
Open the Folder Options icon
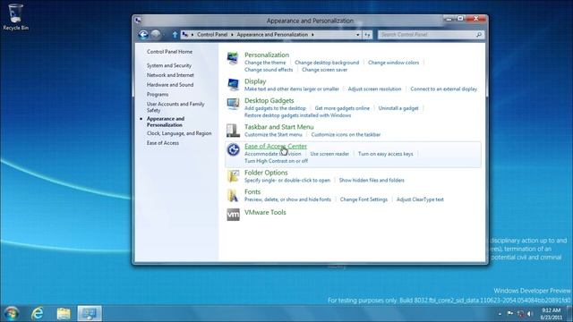[233, 175]
